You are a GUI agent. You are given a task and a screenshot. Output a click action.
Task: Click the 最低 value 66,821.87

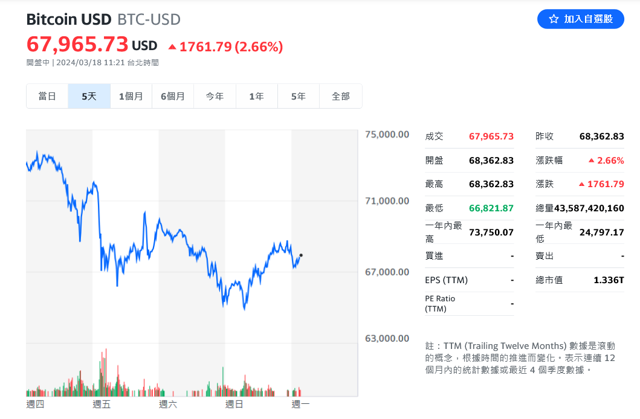coord(491,208)
